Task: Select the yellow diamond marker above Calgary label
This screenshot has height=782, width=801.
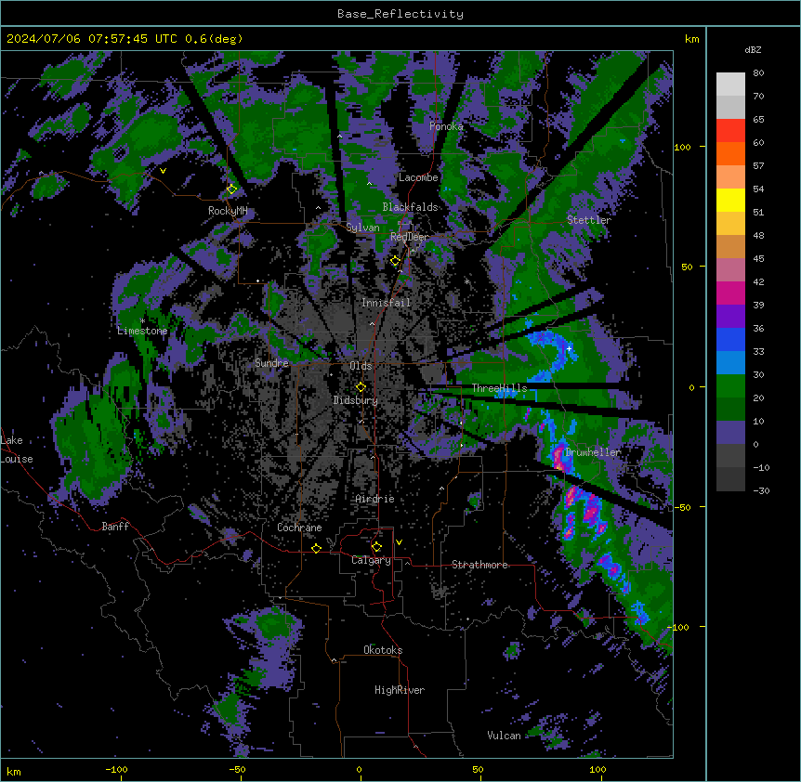Action: tap(376, 547)
